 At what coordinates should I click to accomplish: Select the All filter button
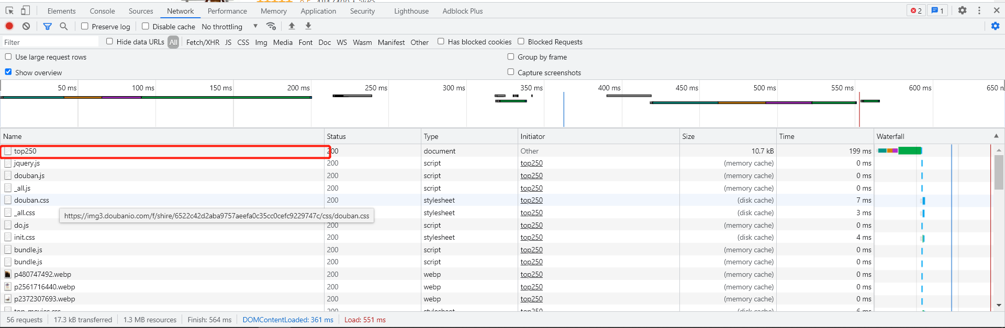(x=173, y=42)
